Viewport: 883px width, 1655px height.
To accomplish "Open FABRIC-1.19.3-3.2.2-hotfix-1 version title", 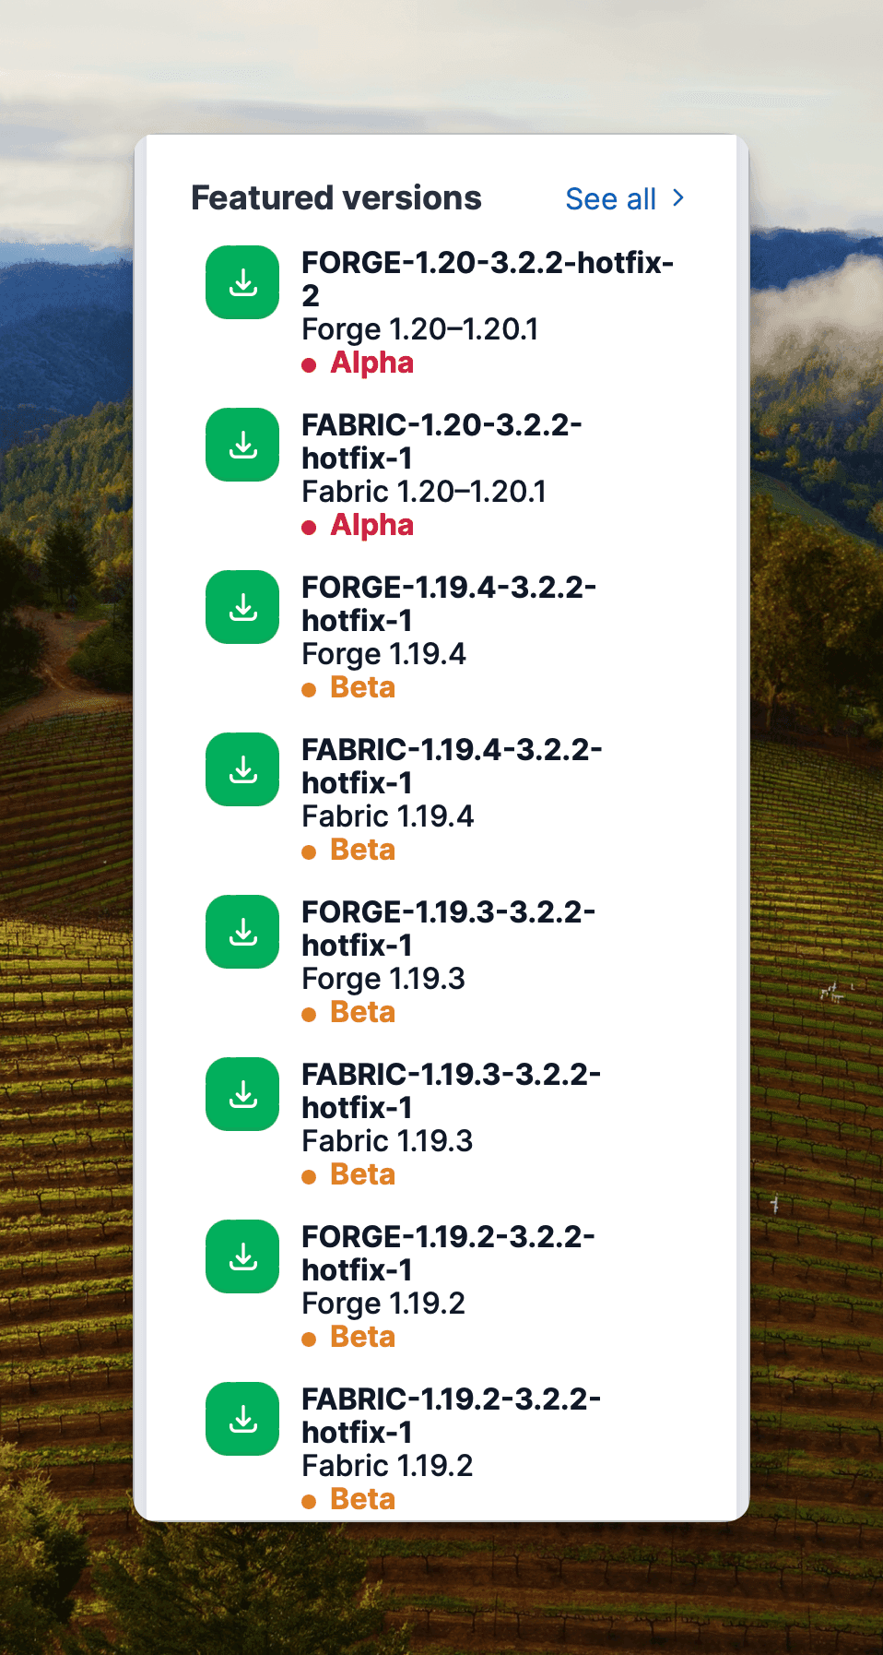I will [451, 1090].
